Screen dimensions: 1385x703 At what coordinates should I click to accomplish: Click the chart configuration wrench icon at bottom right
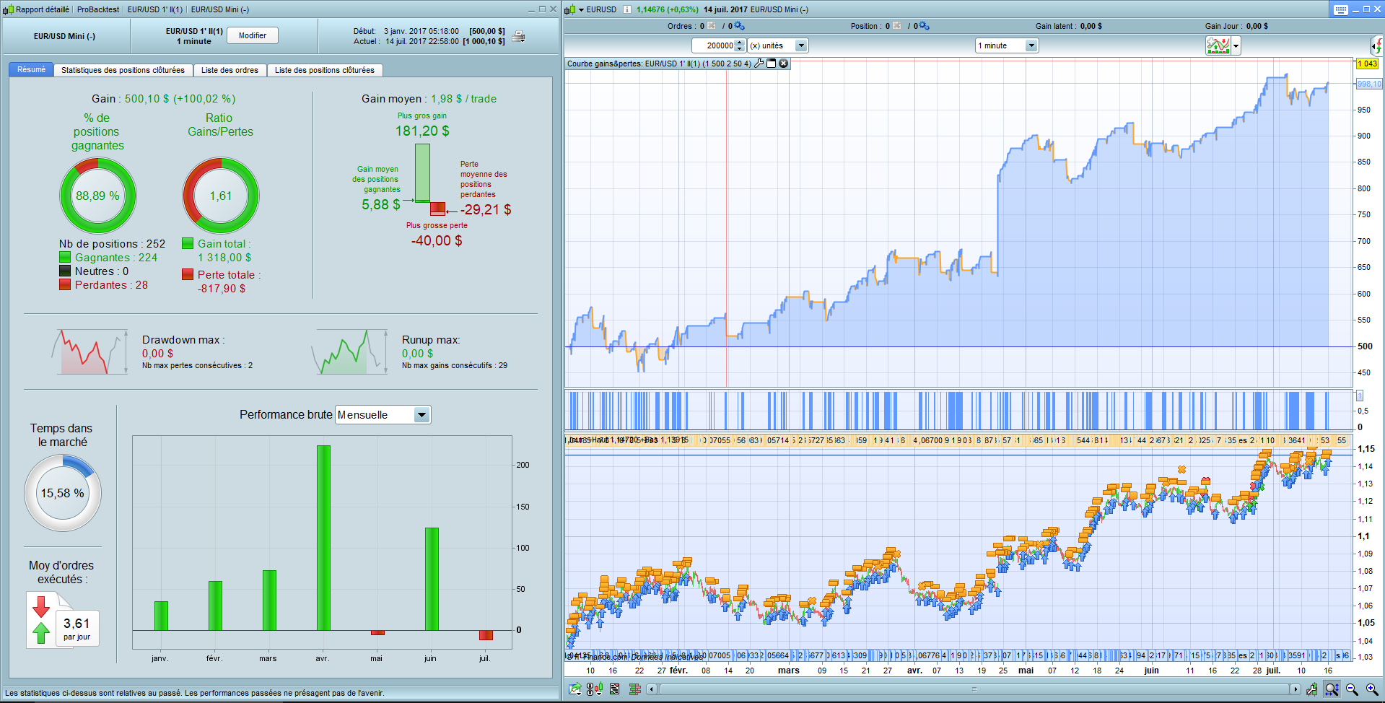pos(1311,689)
